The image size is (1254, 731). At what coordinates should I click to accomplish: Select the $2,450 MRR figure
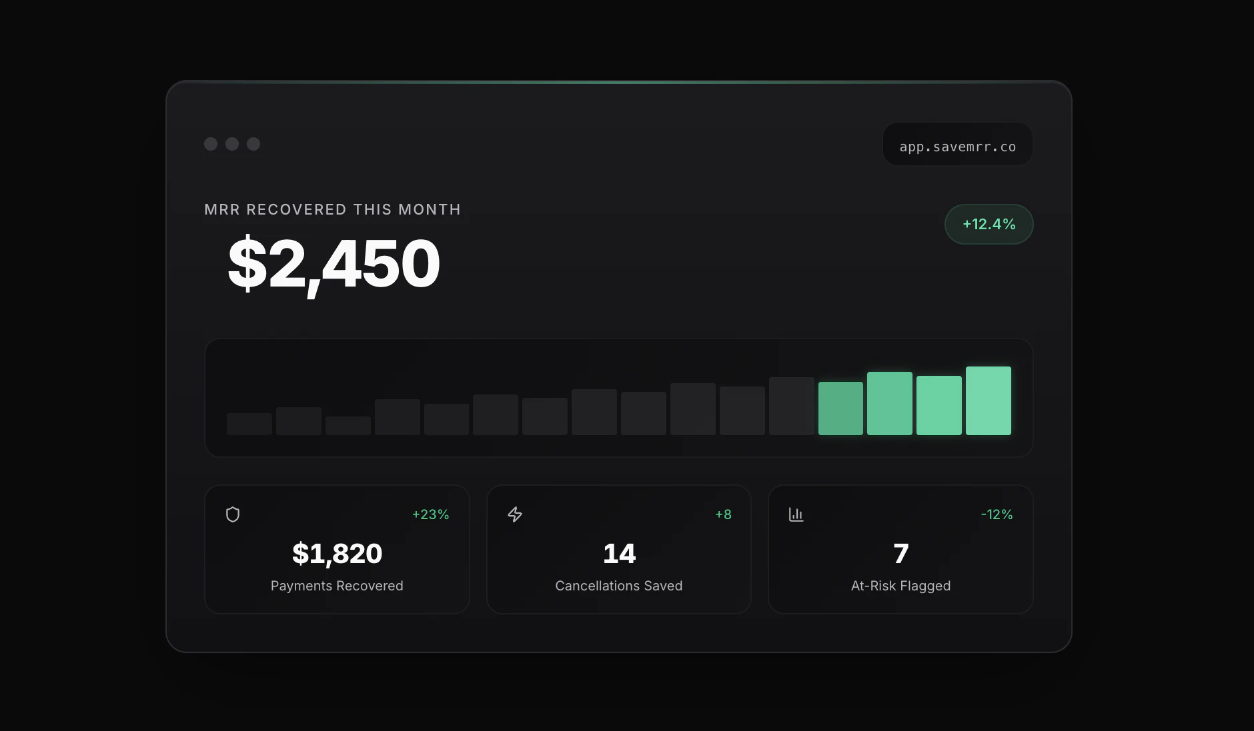click(334, 263)
